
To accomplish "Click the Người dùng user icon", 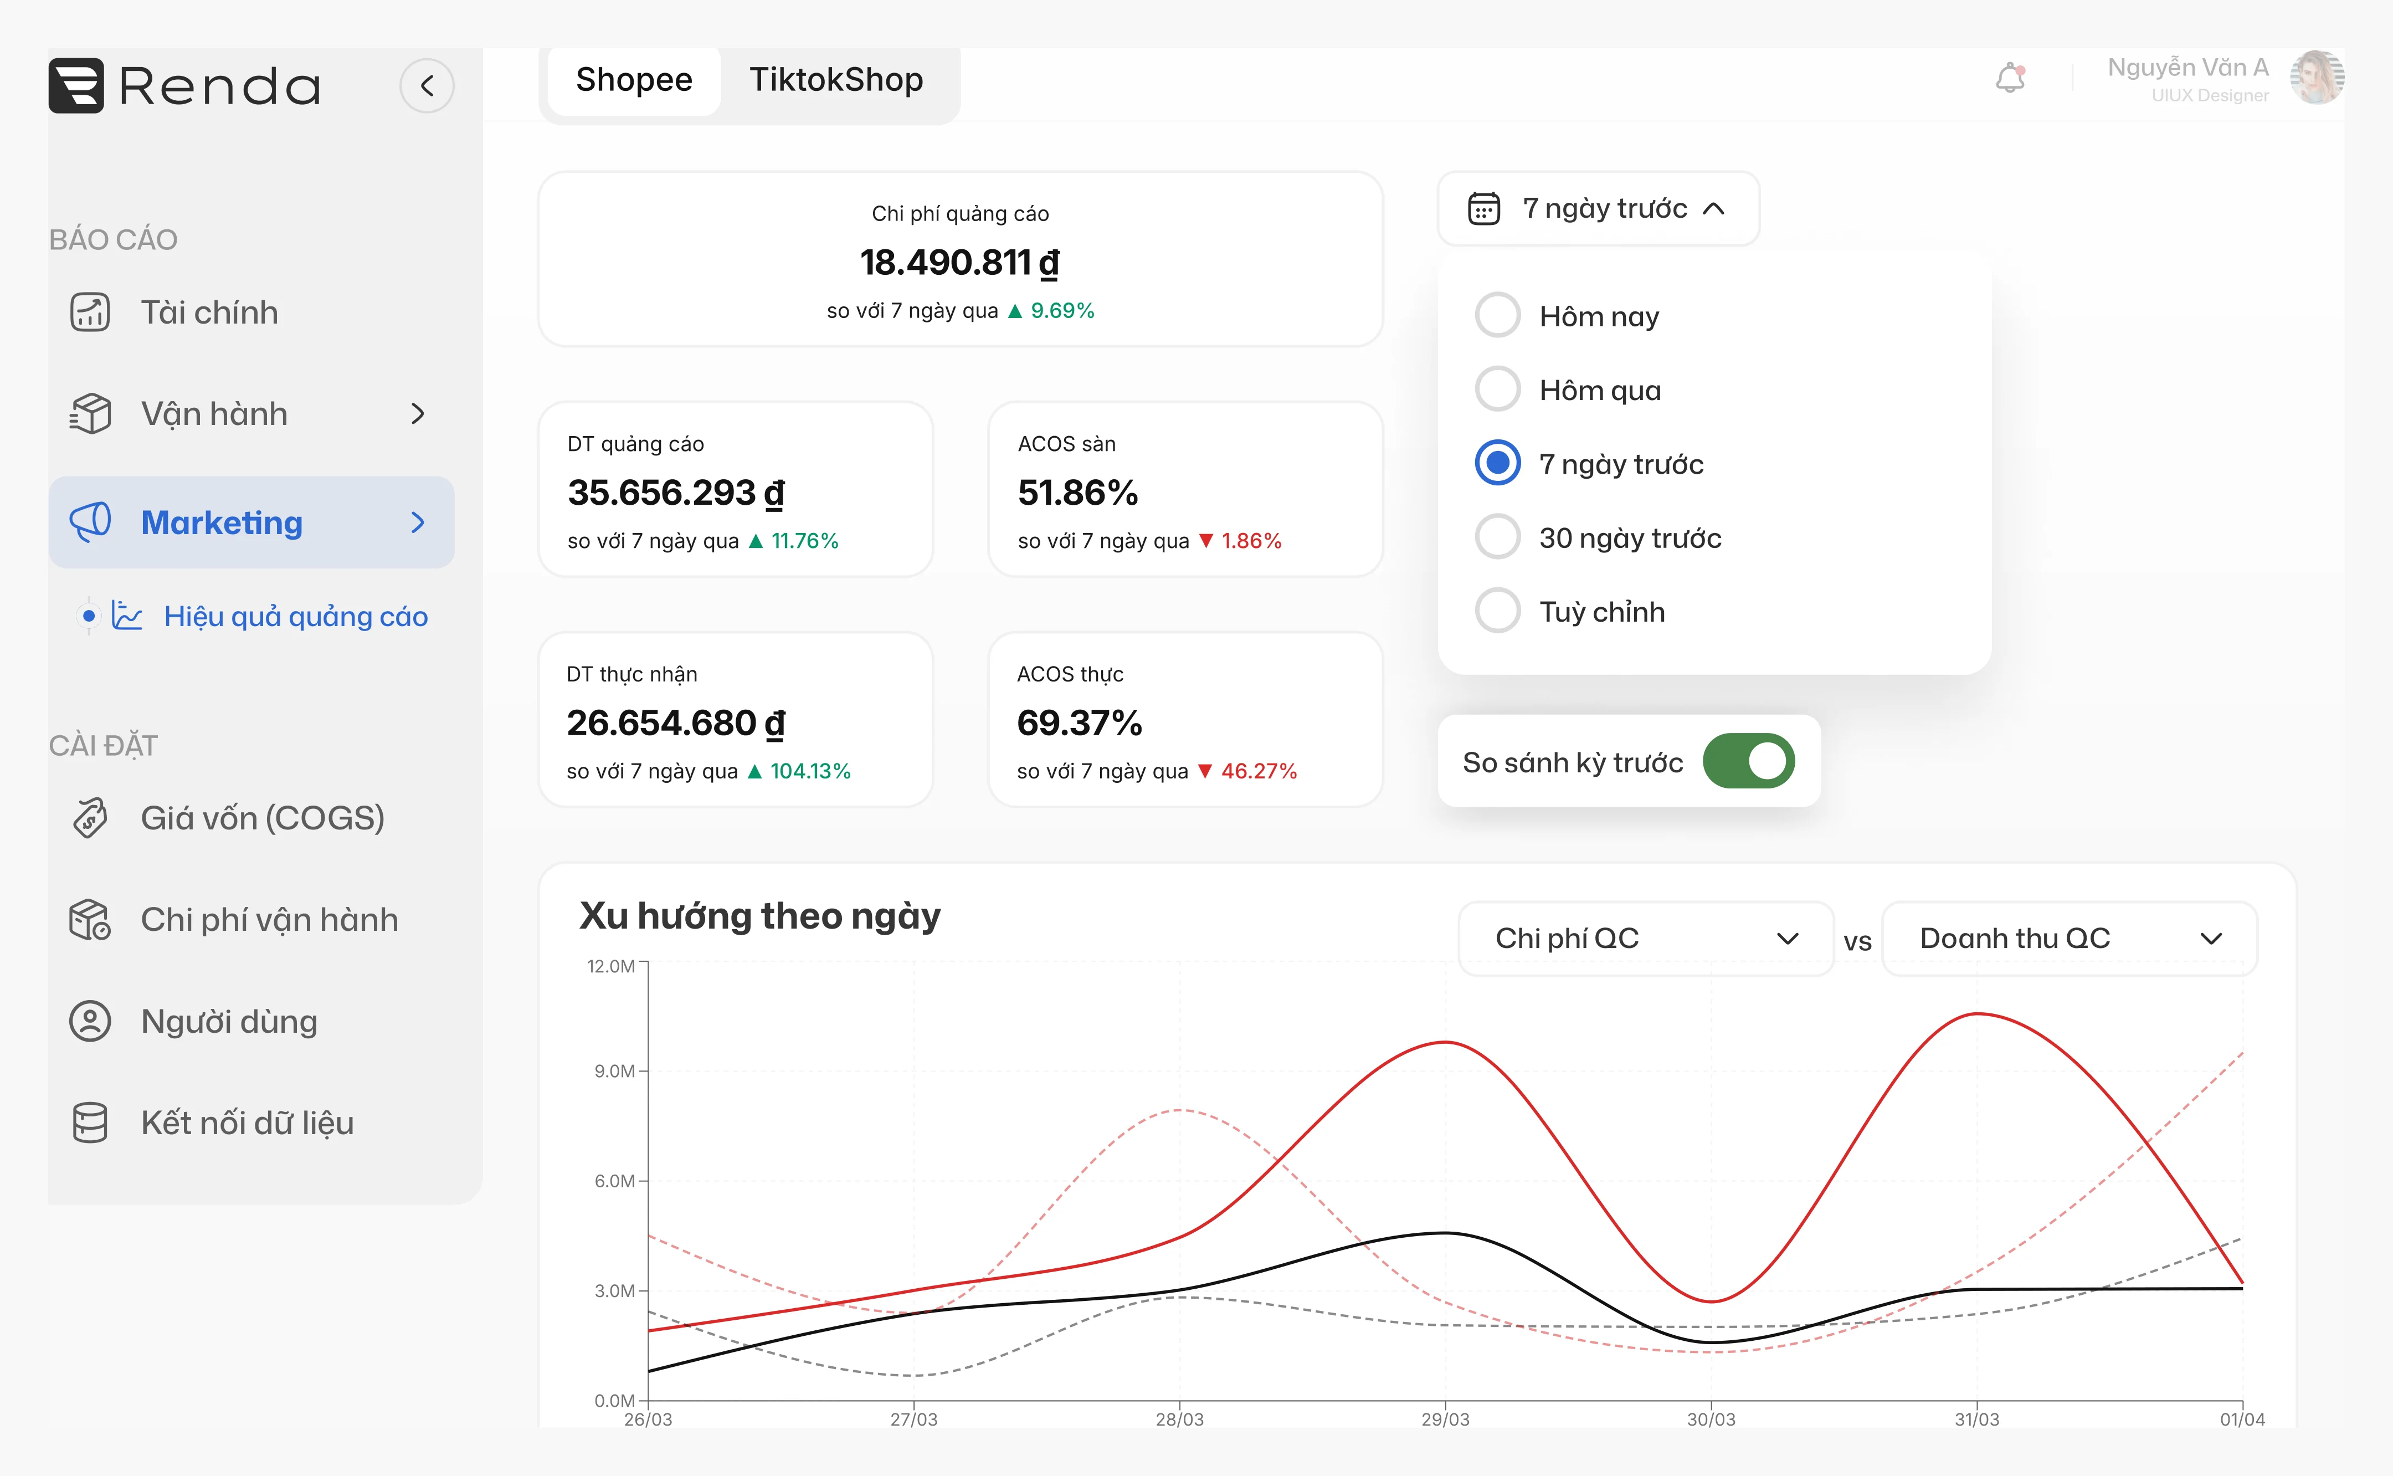I will pos(90,1021).
